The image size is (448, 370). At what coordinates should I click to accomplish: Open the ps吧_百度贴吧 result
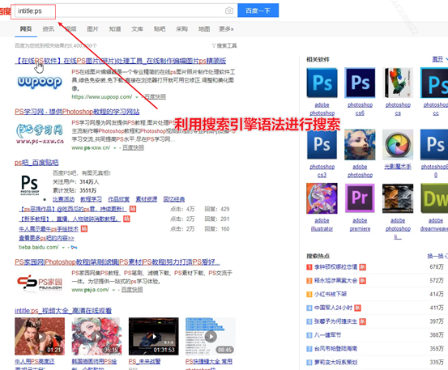point(36,163)
